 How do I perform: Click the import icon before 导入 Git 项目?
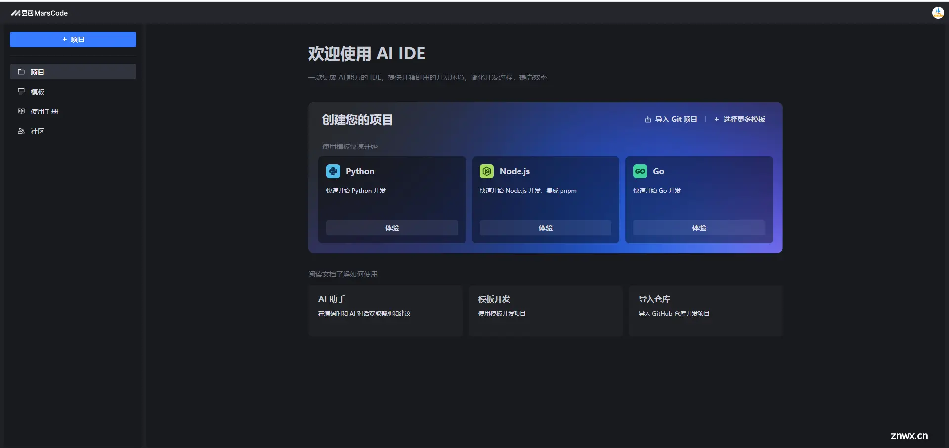click(x=648, y=119)
